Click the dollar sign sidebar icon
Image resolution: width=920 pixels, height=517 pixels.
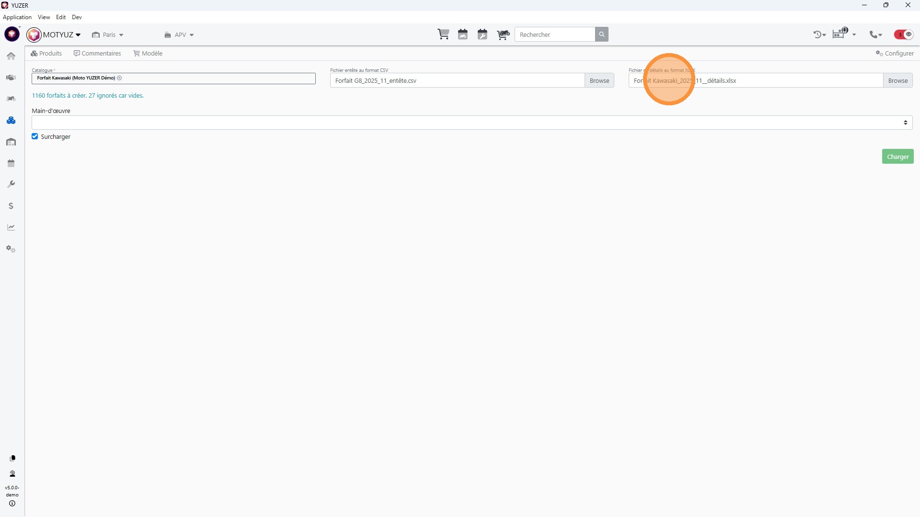pos(11,206)
